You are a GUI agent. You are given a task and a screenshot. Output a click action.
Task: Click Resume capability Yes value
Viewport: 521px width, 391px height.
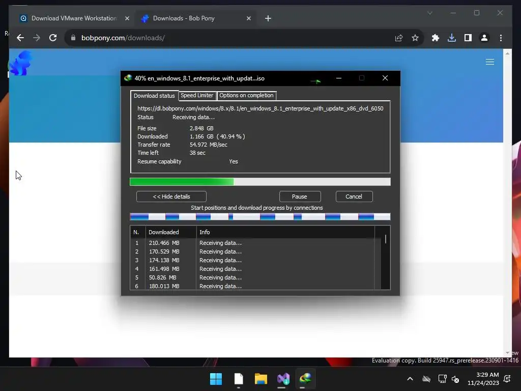(233, 161)
